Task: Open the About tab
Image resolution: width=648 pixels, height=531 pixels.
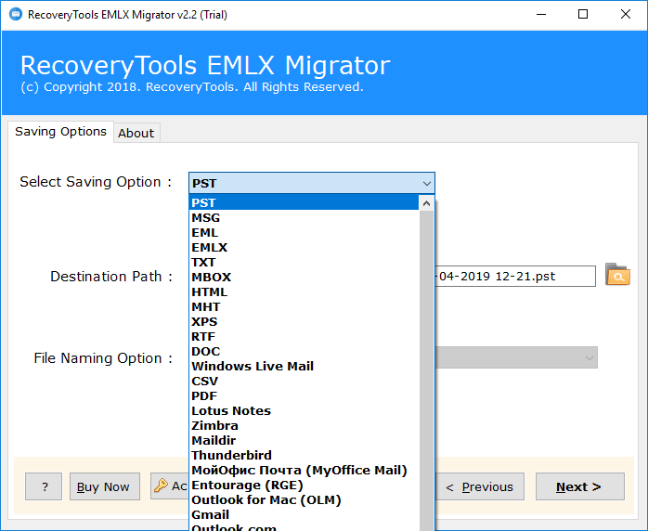Action: [x=136, y=133]
